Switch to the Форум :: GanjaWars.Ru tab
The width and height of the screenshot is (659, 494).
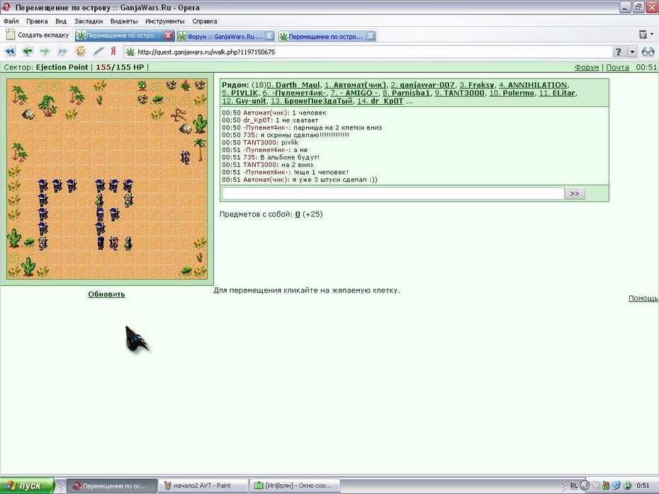pos(226,37)
